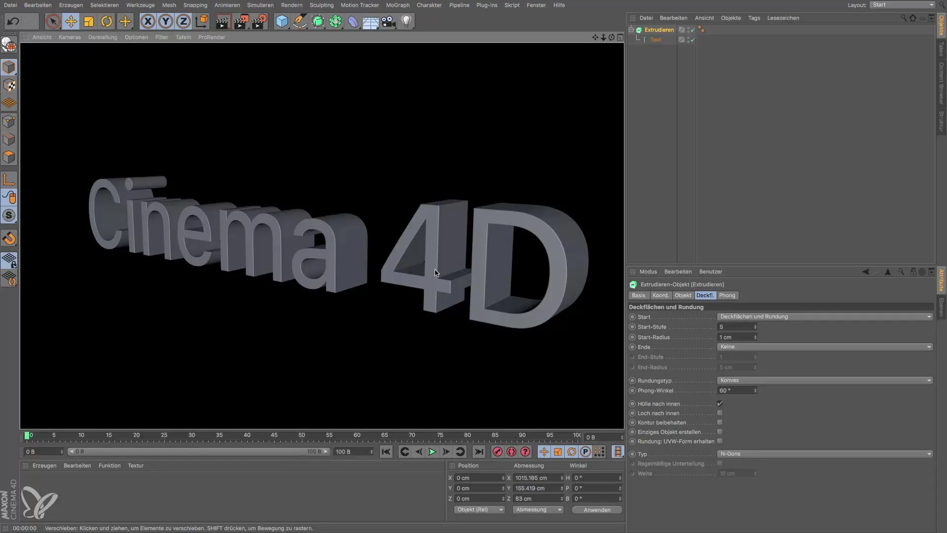
Task: Open viewport Kameras menu
Action: (x=70, y=37)
